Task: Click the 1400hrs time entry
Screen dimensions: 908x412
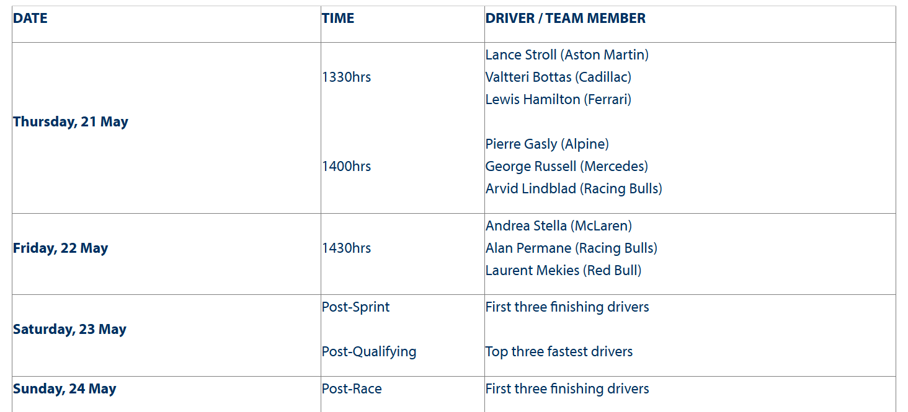Action: pyautogui.click(x=347, y=167)
